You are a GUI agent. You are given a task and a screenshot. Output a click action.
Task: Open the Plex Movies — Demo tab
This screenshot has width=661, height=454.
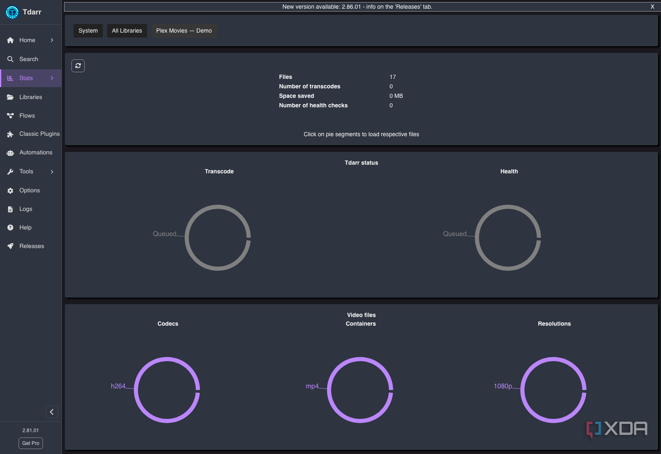click(x=184, y=31)
